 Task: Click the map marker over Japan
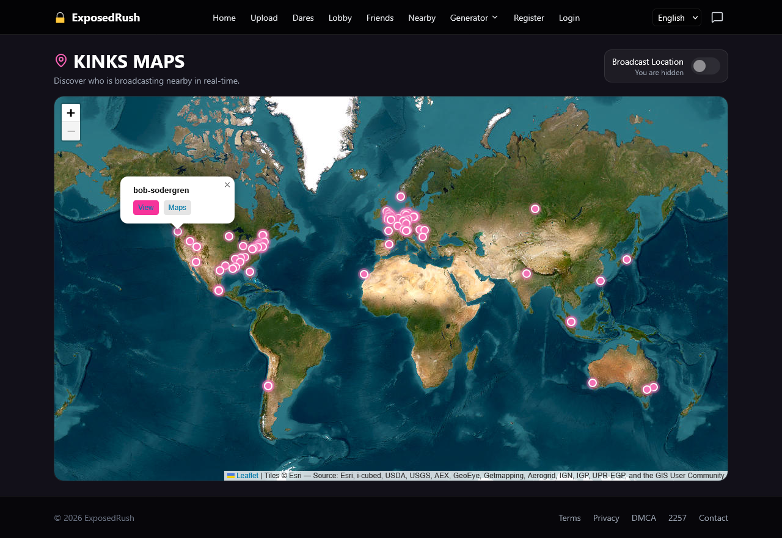[627, 260]
